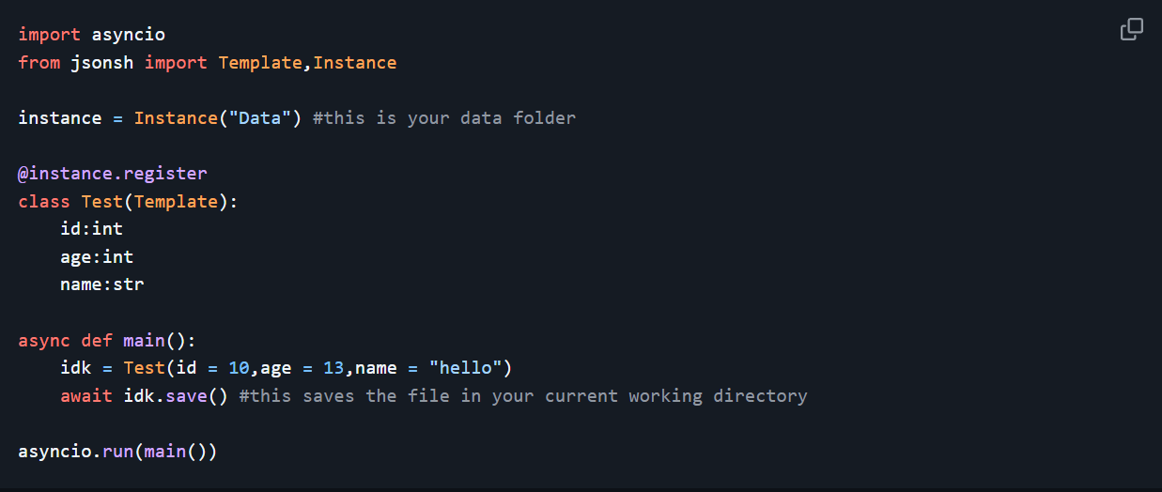The height and width of the screenshot is (492, 1162).
Task: Click the 'age:int' field line
Action: point(97,256)
